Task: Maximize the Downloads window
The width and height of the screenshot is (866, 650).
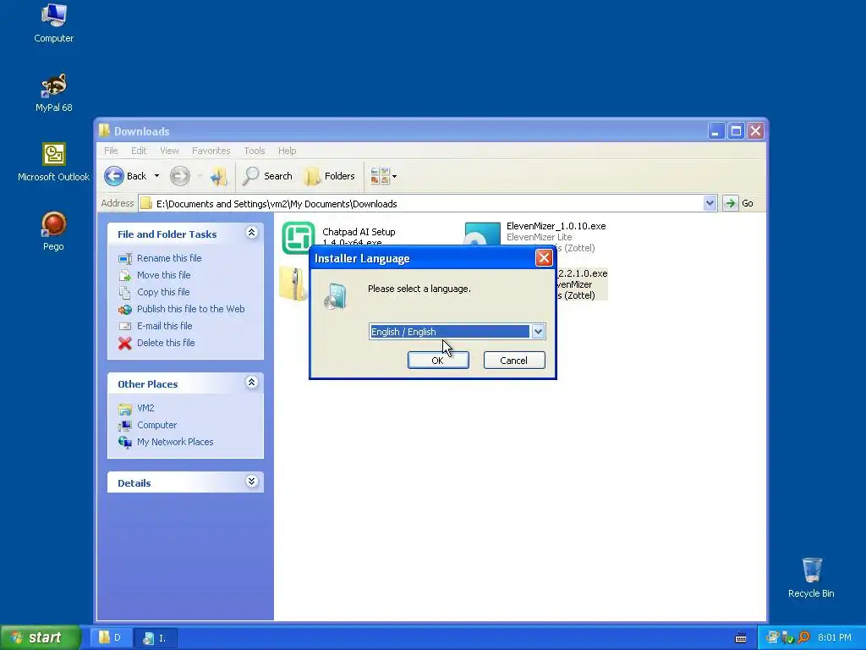Action: point(736,131)
